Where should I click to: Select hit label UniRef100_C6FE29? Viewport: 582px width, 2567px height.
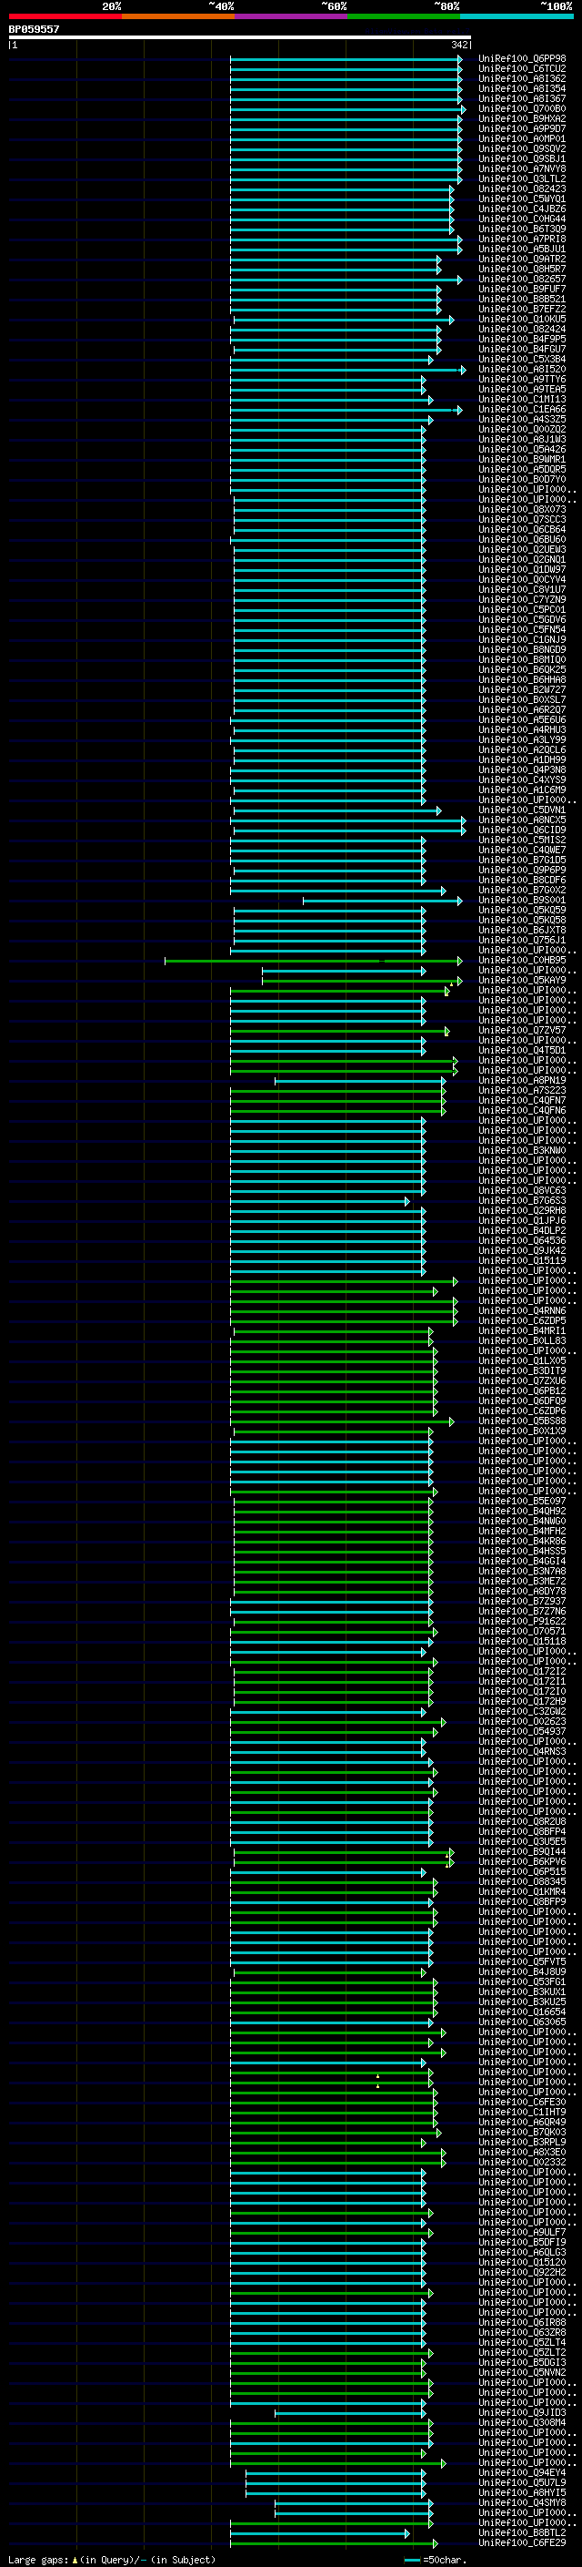click(x=521, y=2542)
